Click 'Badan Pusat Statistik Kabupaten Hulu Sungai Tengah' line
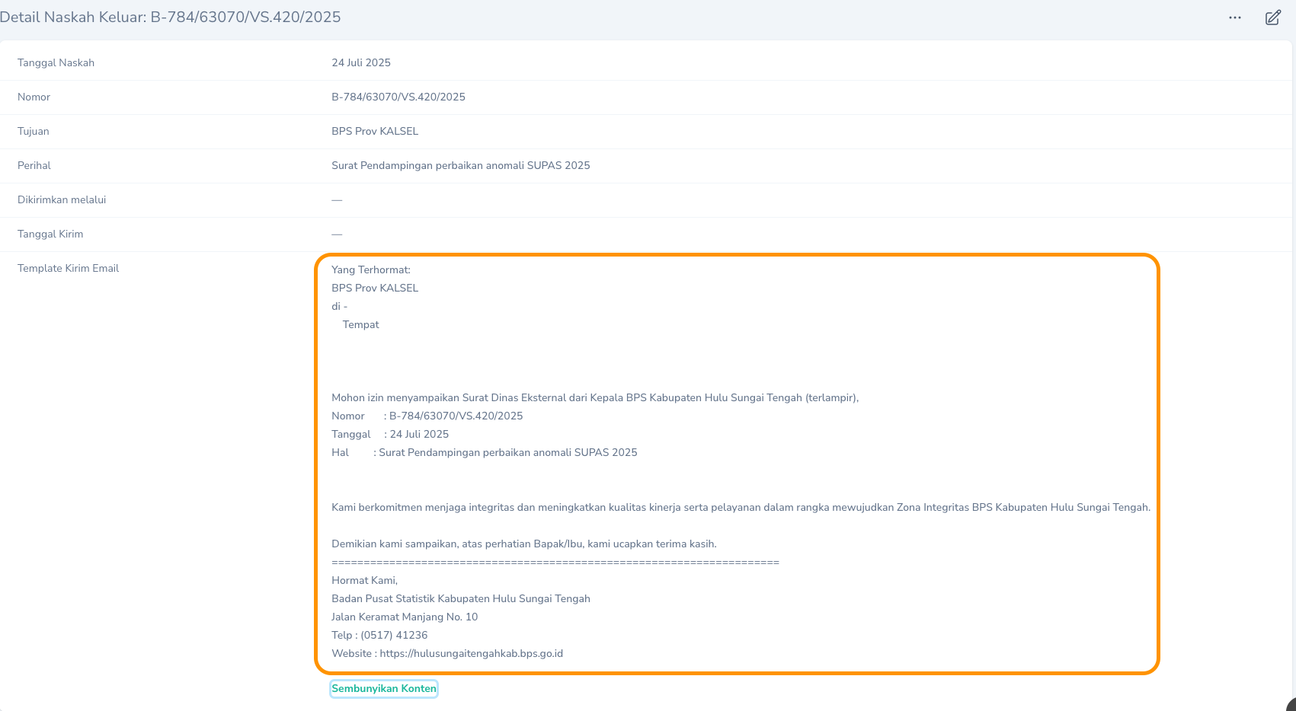 click(461, 599)
